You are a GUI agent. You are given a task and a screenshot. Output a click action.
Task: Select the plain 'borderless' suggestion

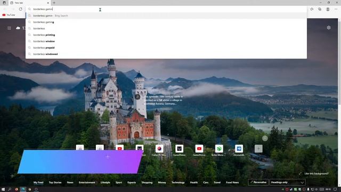tap(166, 28)
